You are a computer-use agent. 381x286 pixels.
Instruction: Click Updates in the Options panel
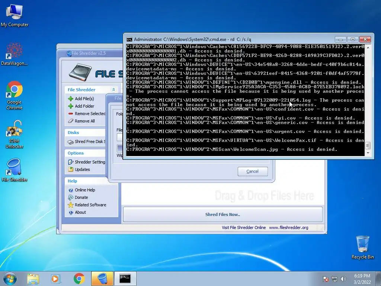[79, 169]
